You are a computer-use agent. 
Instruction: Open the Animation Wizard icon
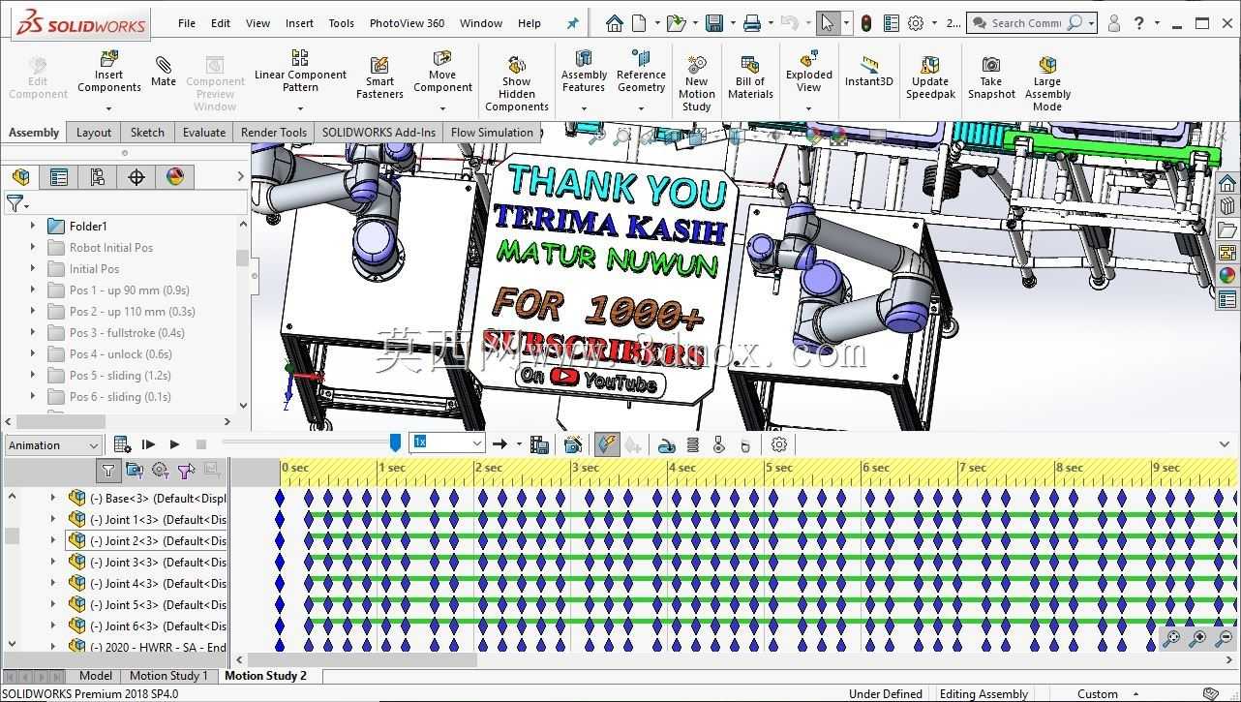coord(573,444)
